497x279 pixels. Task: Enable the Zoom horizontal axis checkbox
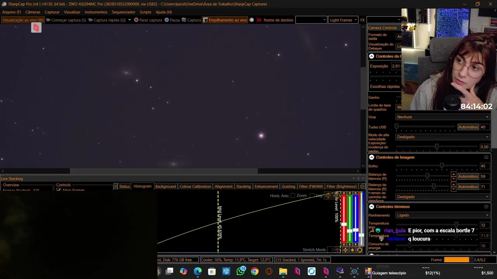(293, 196)
